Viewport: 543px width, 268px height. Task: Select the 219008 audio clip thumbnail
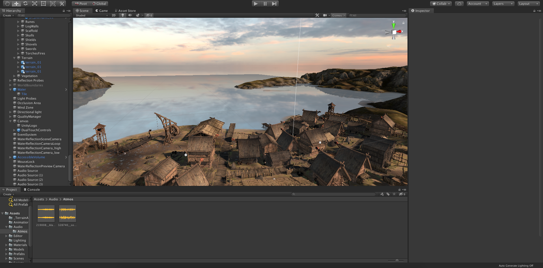tap(46, 214)
